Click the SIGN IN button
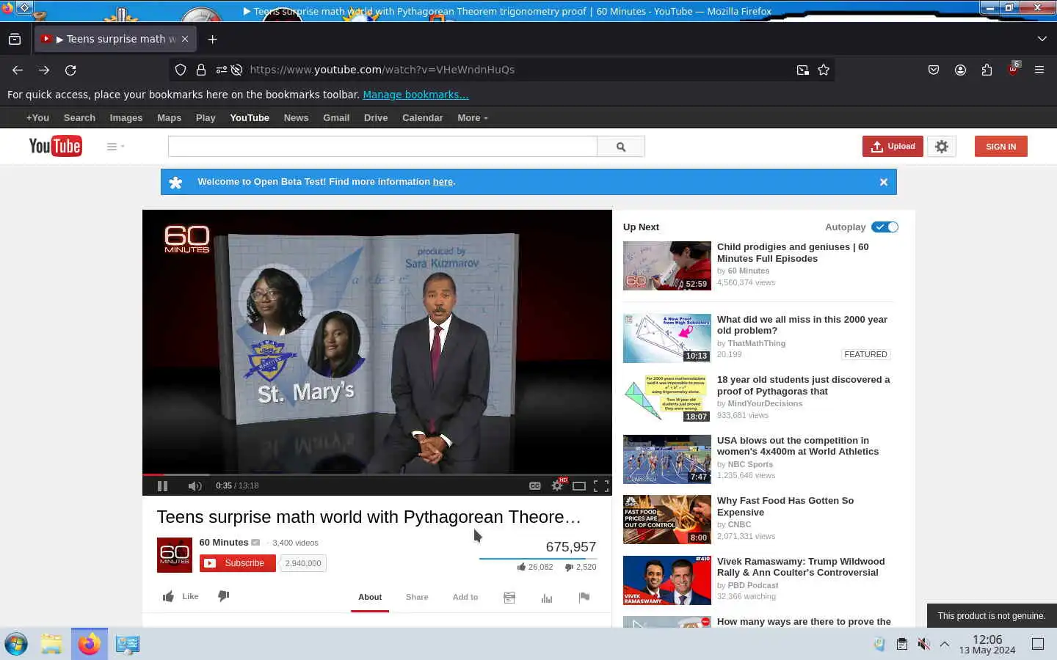This screenshot has height=660, width=1057. point(1001,147)
